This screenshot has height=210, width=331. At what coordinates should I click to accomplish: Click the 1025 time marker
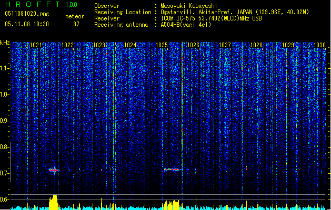(162, 45)
